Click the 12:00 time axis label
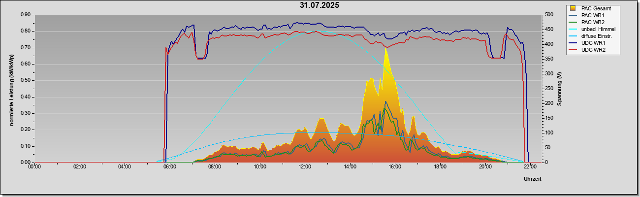640x197 pixels. pyautogui.click(x=305, y=167)
